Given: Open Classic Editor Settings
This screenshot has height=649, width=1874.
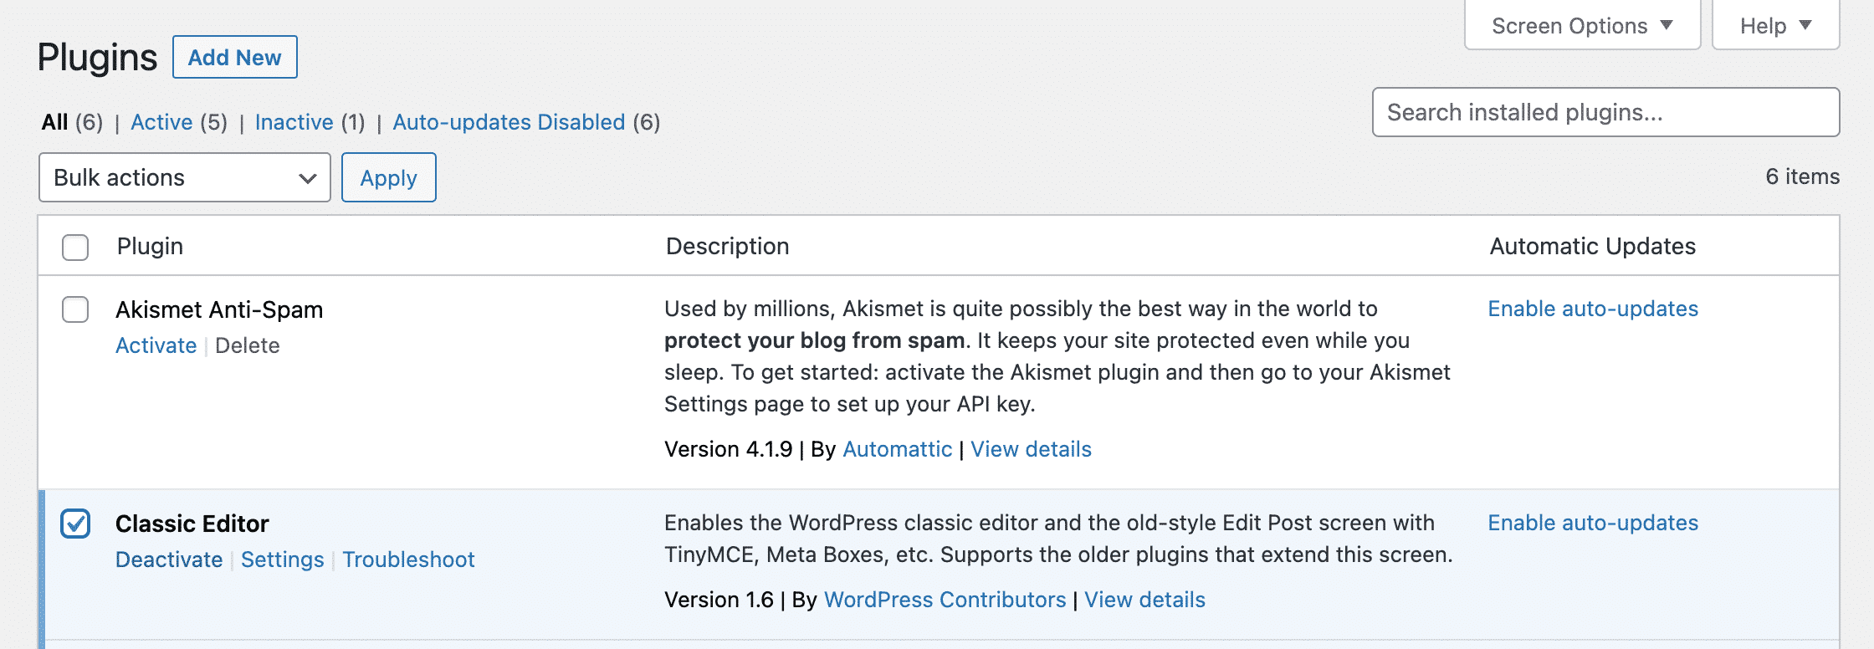Looking at the screenshot, I should click(x=283, y=560).
